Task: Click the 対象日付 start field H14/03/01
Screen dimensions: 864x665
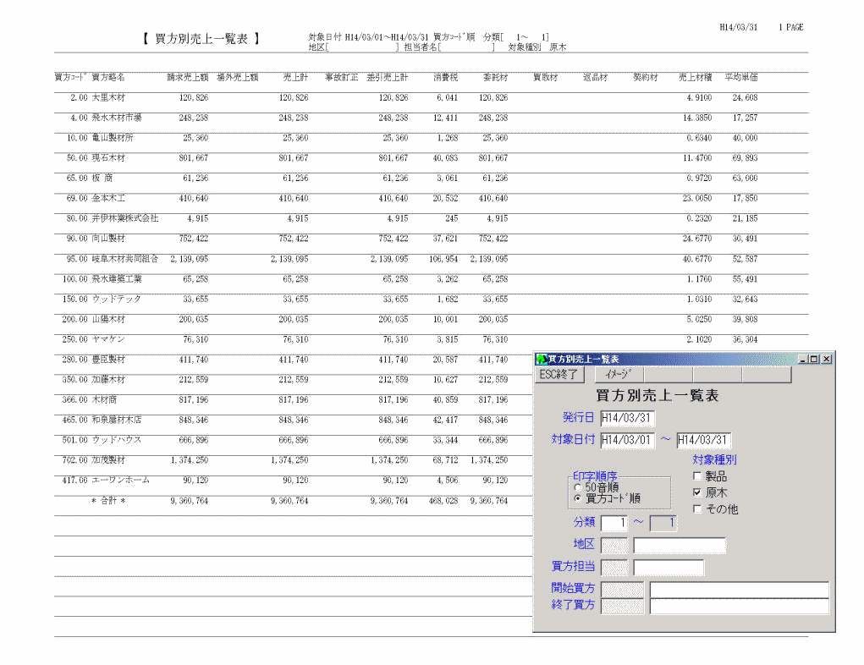Action: 627,440
